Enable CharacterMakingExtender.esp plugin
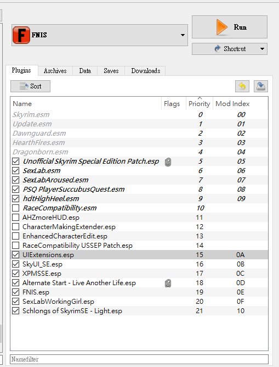The height and width of the screenshot is (367, 279). click(16, 226)
